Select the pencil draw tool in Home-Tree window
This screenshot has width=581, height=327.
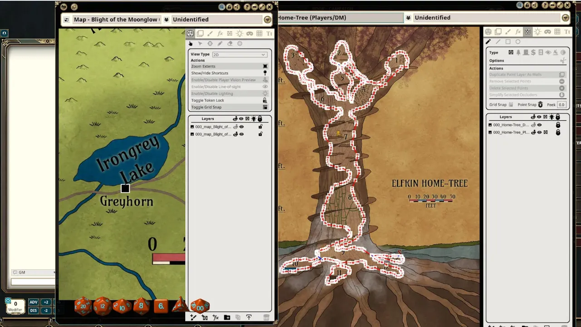pyautogui.click(x=488, y=42)
